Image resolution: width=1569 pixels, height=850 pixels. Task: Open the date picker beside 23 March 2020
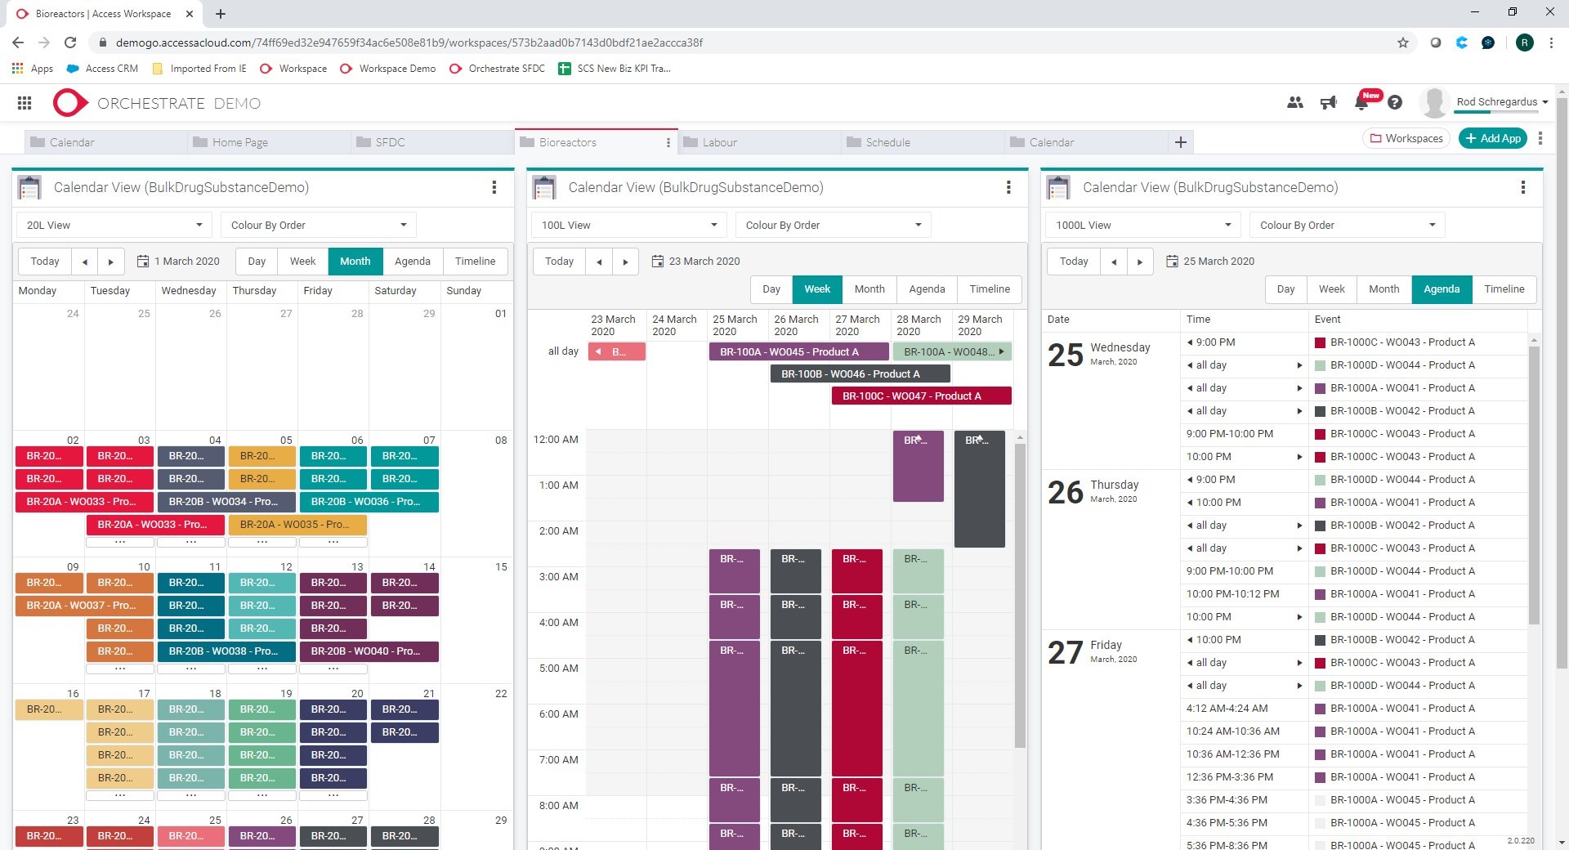pyautogui.click(x=657, y=261)
